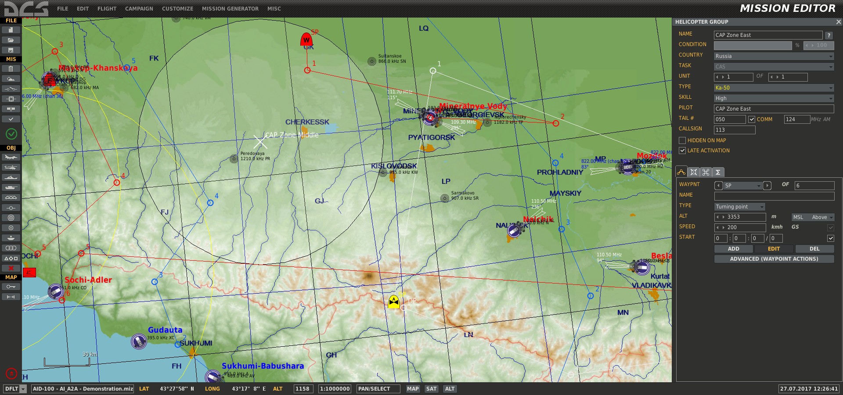Open the COUNTRY dropdown showing Russia
The width and height of the screenshot is (843, 395).
tap(774, 56)
